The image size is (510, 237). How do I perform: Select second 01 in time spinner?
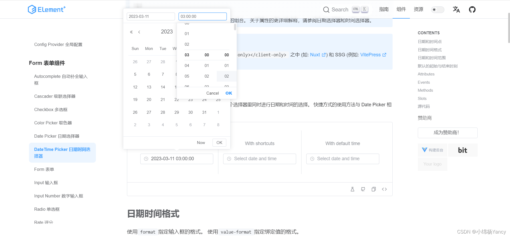tap(227, 66)
